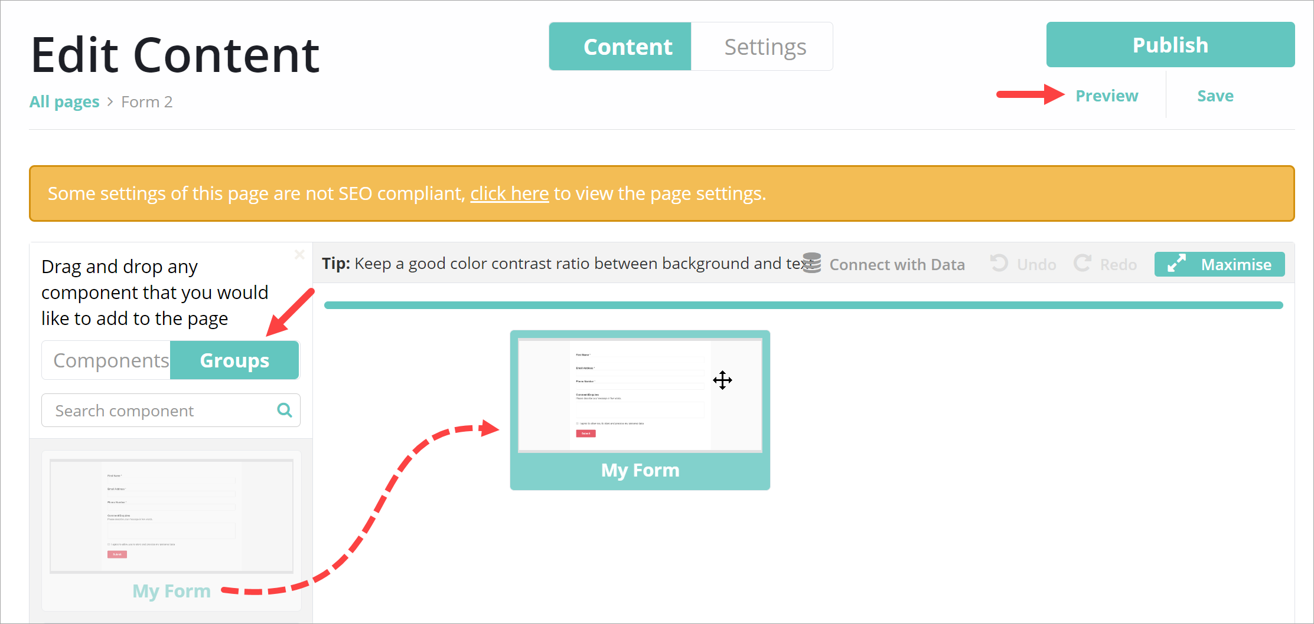Preview the Form 2 page
1314x624 pixels.
click(x=1106, y=96)
